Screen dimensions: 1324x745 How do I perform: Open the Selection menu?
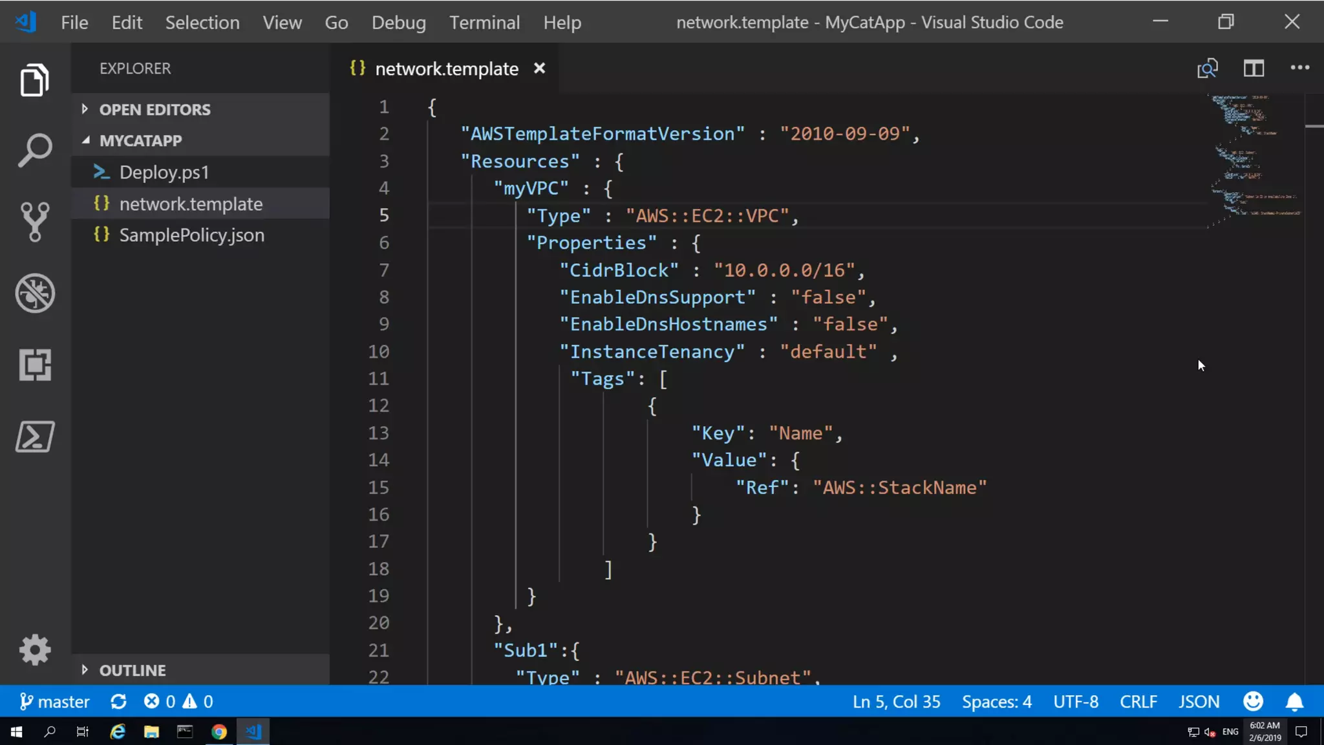(x=202, y=23)
